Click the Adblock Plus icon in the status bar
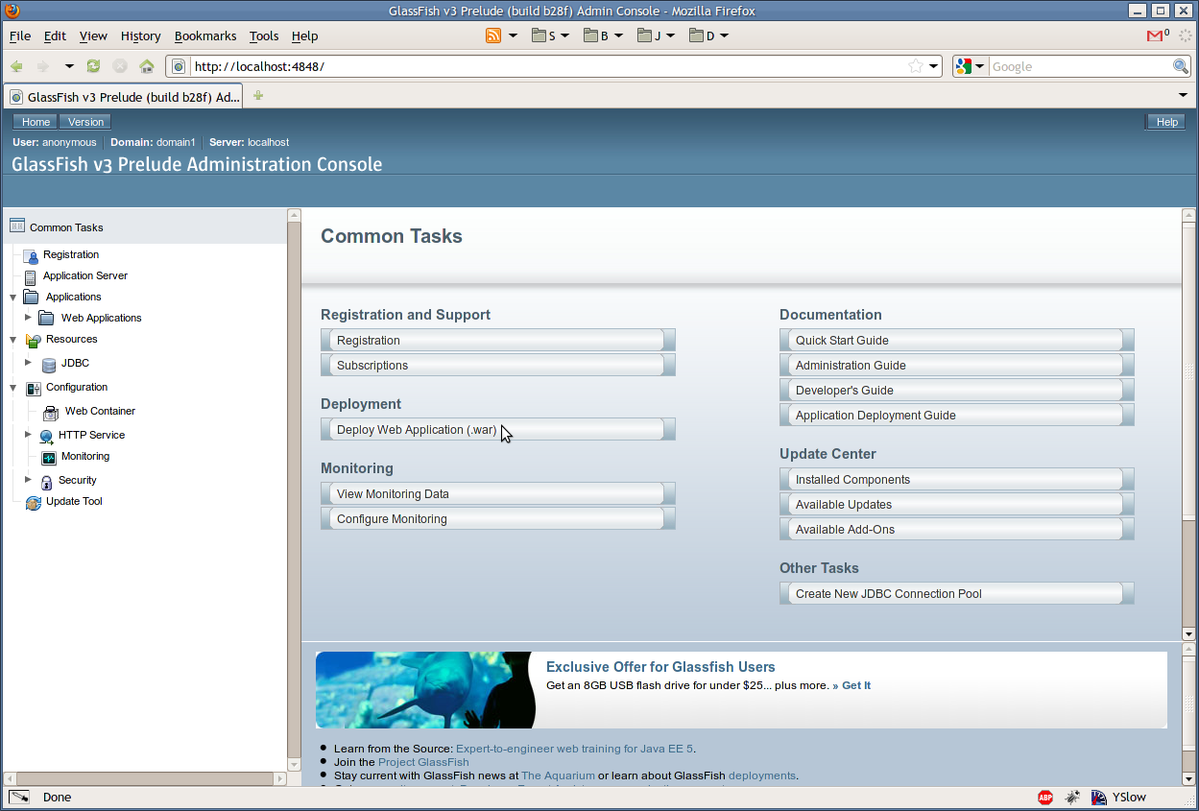This screenshot has width=1199, height=811. 1045,797
